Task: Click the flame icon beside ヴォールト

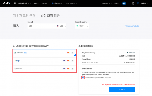Action: [x=52, y=3]
